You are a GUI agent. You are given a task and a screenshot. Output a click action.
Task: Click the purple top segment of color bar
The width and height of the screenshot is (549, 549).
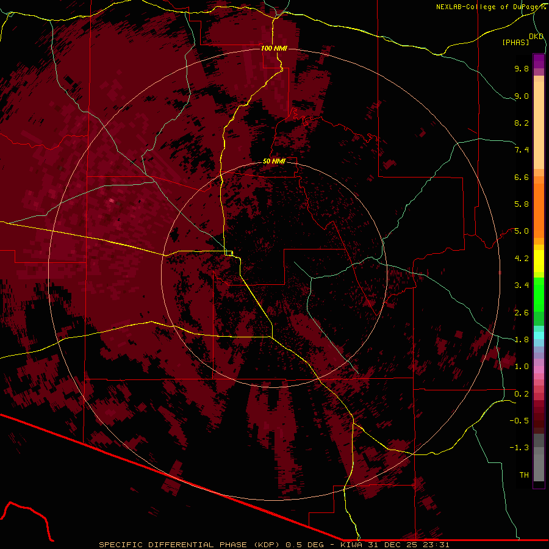click(x=539, y=61)
